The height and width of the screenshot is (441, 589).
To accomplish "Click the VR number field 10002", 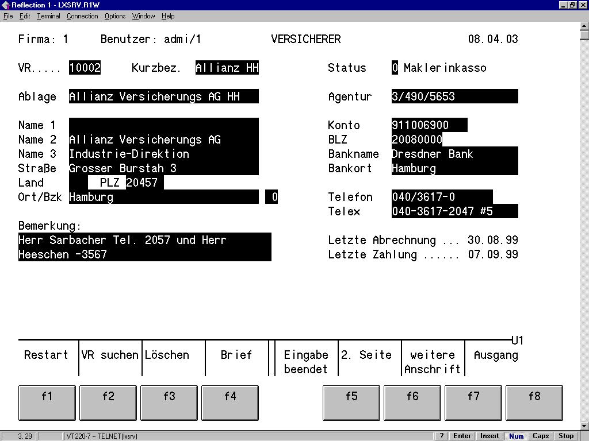I will 85,68.
